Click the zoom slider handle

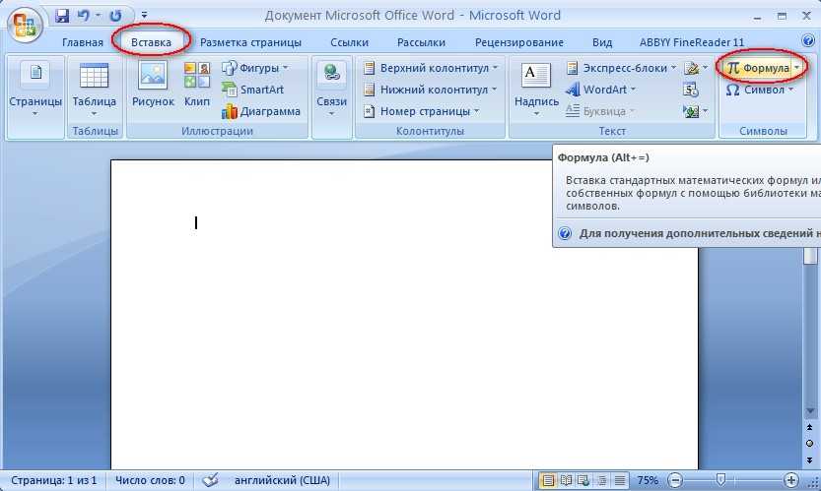tap(721, 479)
